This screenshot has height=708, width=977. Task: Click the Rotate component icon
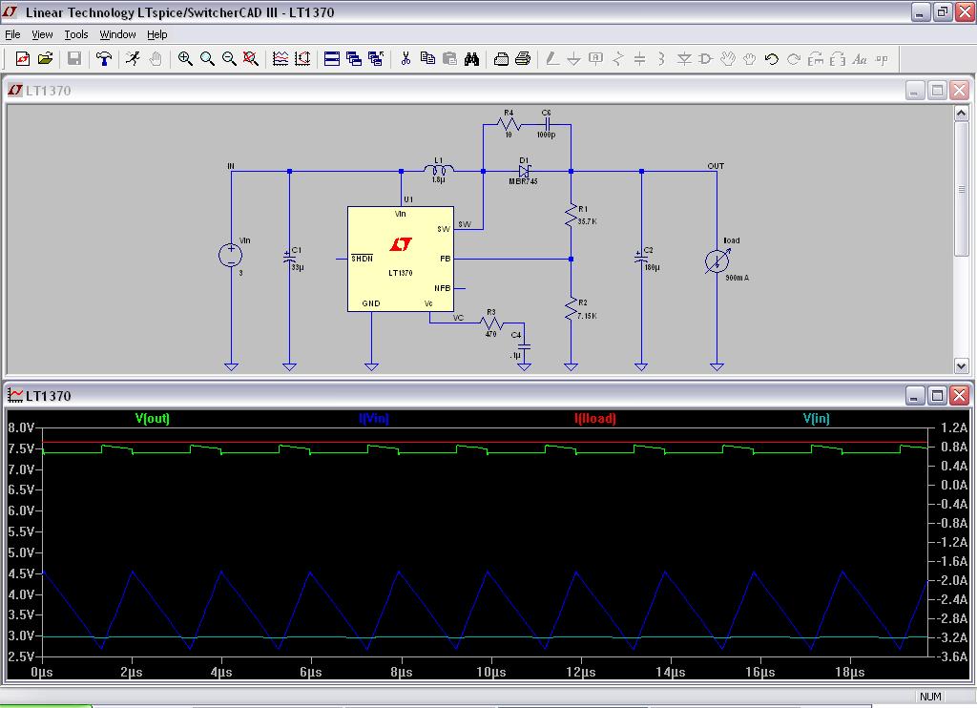816,58
